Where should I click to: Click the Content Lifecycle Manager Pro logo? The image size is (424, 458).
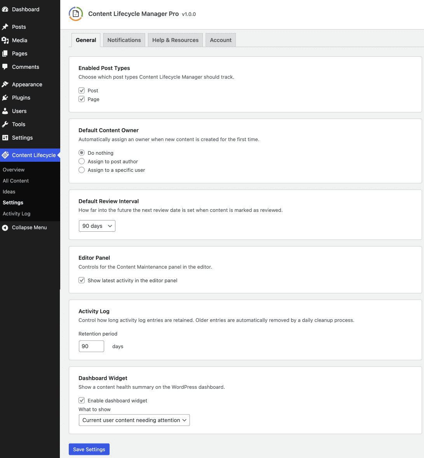(x=76, y=14)
